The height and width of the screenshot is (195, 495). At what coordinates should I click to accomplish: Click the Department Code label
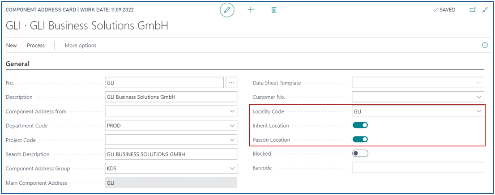[x=26, y=126]
